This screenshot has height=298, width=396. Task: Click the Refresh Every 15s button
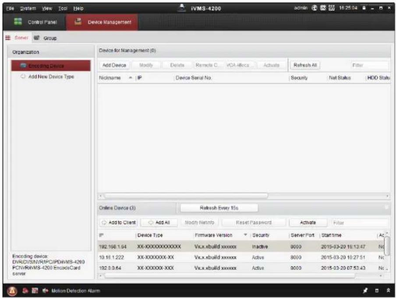click(219, 208)
